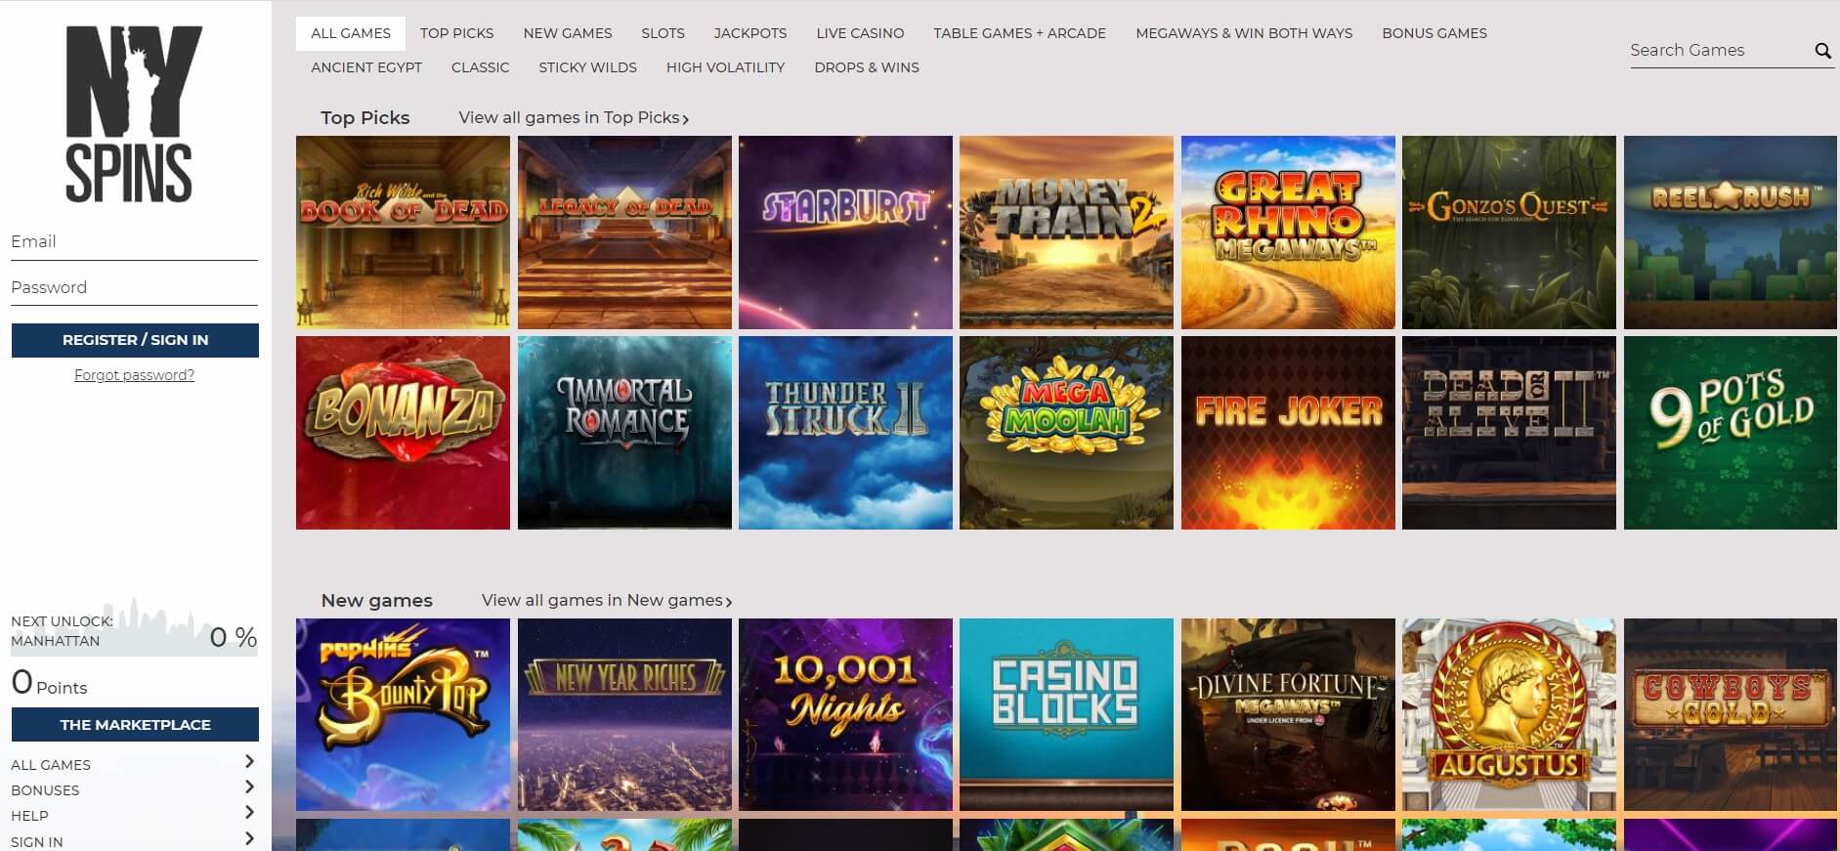Select the Classic category tab

click(480, 67)
